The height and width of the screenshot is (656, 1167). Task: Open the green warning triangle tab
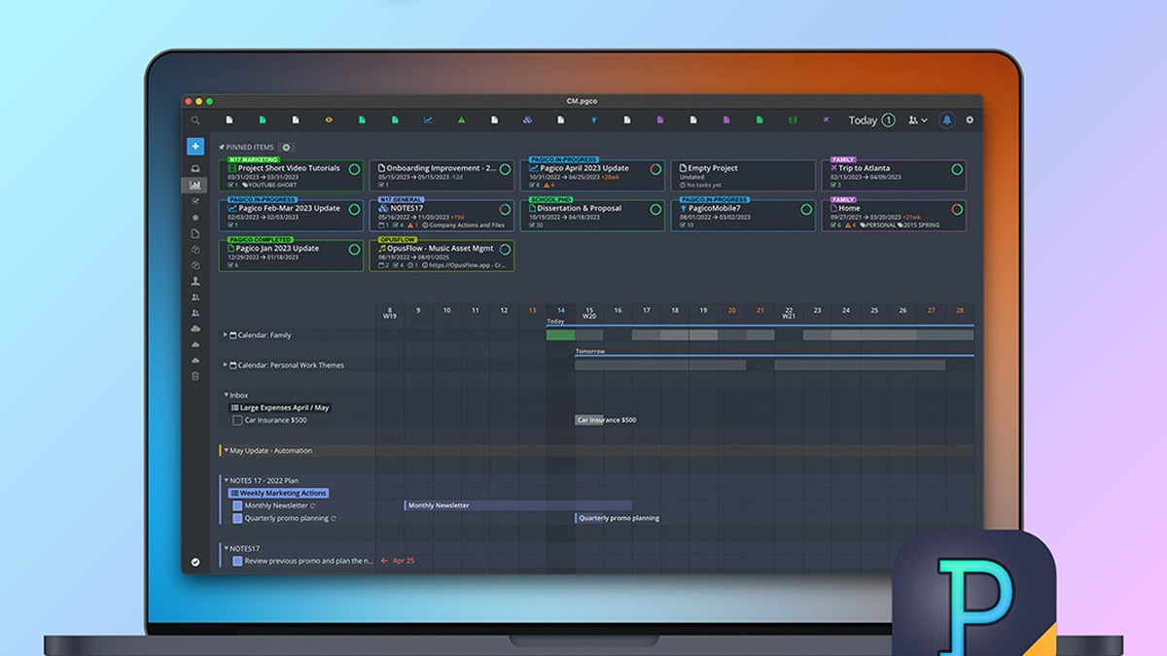461,120
